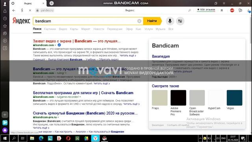Expand the Все services tab

pyautogui.click(x=171, y=29)
